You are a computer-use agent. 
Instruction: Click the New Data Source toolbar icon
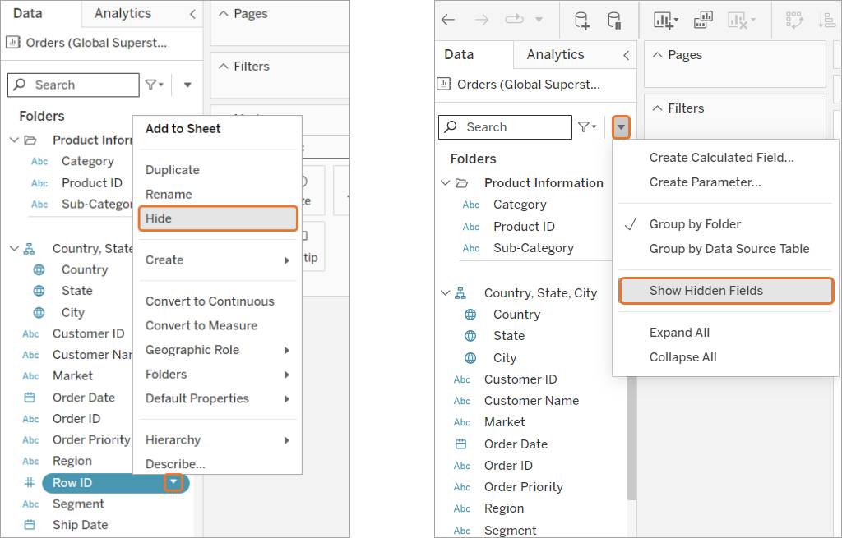(582, 21)
